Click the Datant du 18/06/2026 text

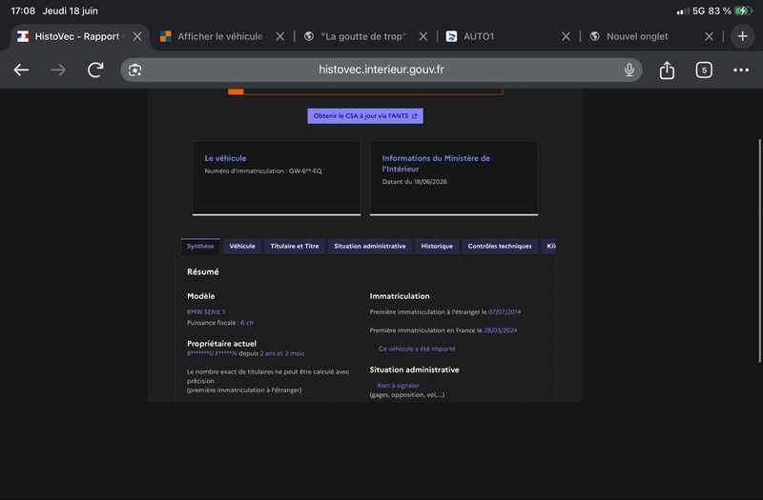tap(415, 182)
